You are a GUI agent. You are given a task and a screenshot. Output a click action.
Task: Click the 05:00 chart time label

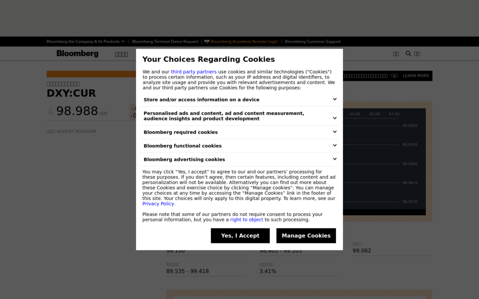(374, 114)
